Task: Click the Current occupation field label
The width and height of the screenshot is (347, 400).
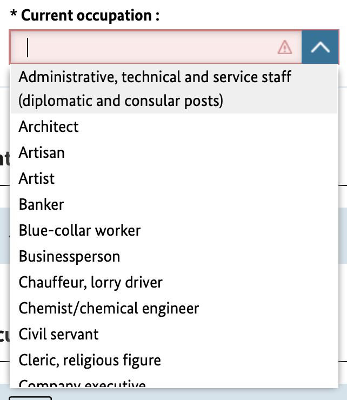Action: tap(90, 15)
